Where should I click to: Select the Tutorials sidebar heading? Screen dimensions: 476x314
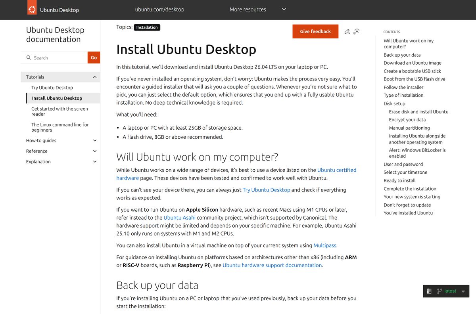tap(35, 77)
